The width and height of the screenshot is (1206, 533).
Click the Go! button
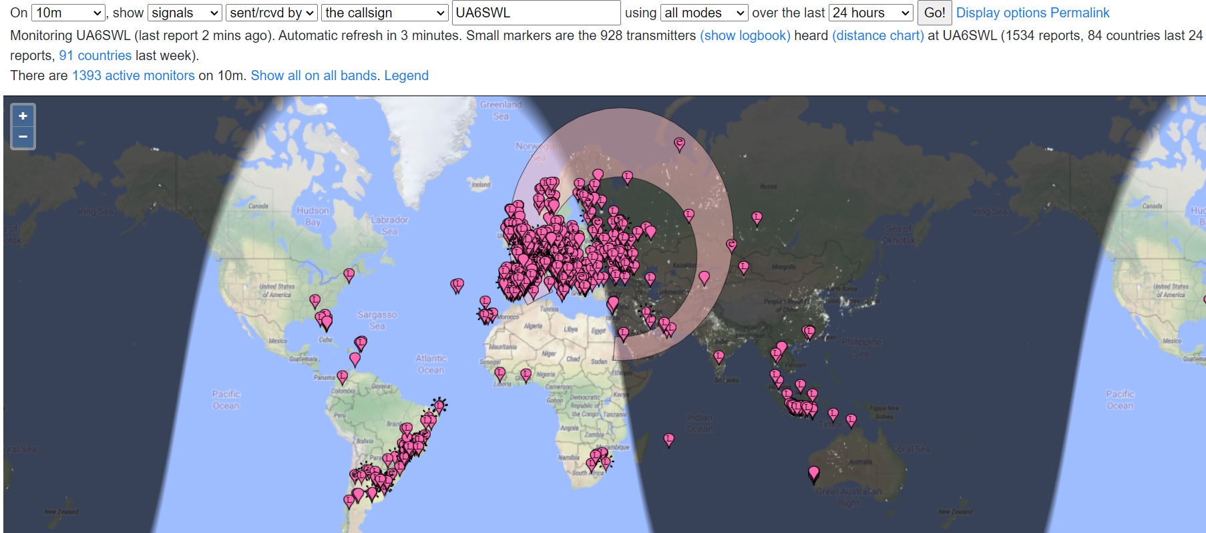pos(934,13)
